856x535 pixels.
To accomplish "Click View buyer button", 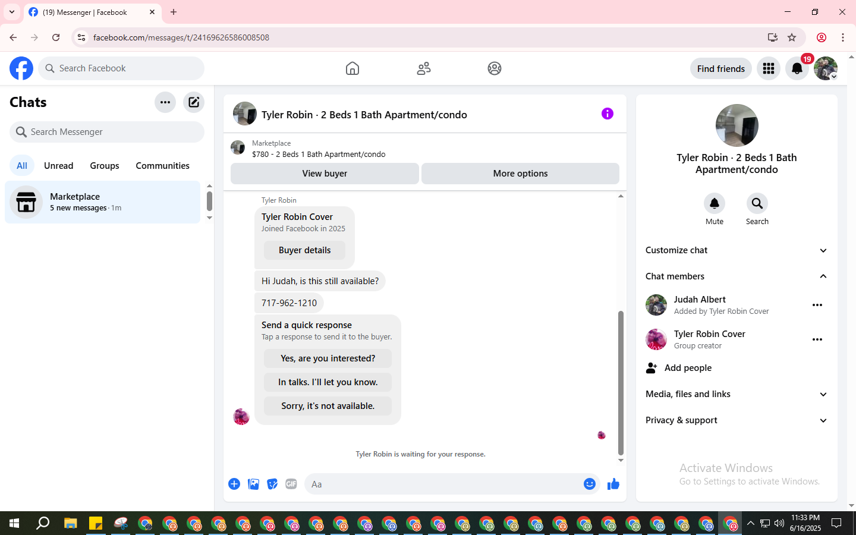I will [325, 174].
